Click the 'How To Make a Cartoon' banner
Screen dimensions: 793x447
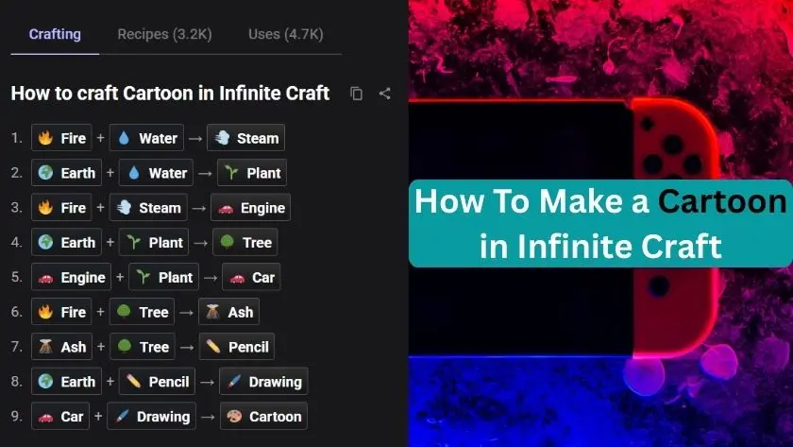[600, 223]
